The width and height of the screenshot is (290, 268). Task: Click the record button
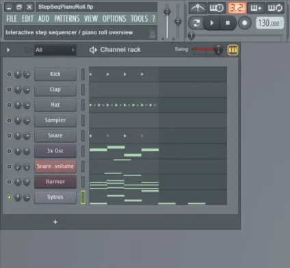click(x=244, y=23)
